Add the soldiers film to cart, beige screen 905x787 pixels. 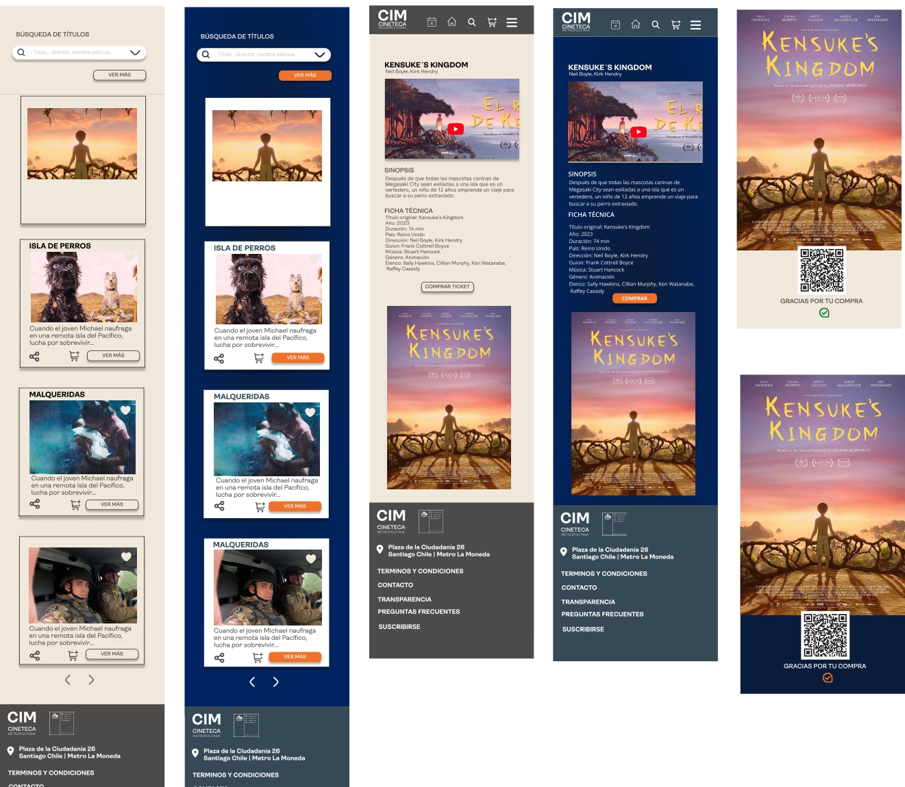[x=73, y=656]
